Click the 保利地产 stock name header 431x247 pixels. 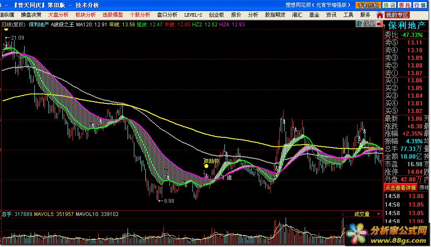pos(407,26)
